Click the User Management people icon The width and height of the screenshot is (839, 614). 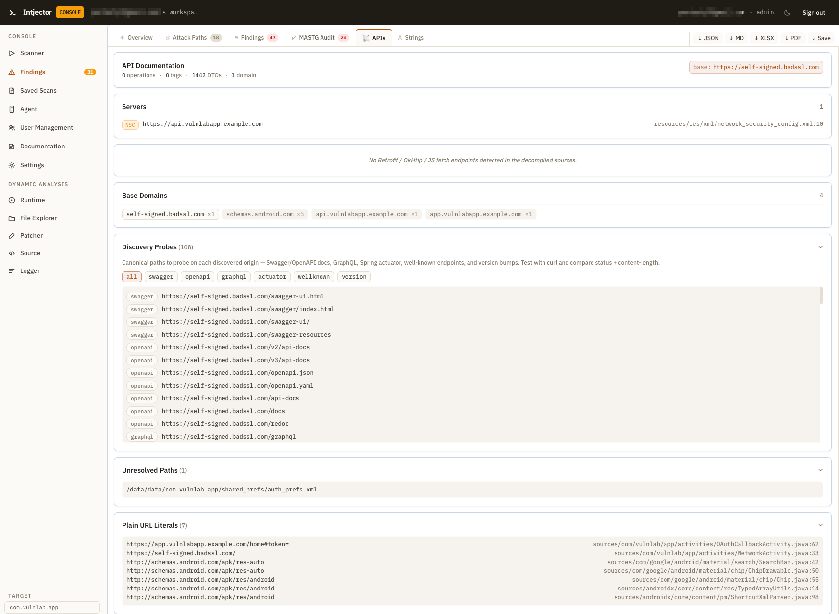pyautogui.click(x=12, y=128)
